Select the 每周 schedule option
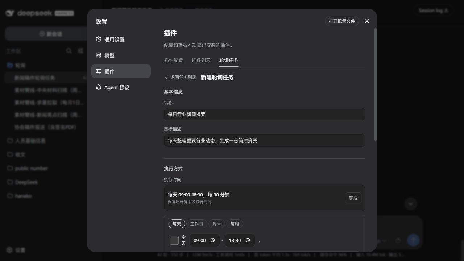The image size is (464, 261). point(235,224)
